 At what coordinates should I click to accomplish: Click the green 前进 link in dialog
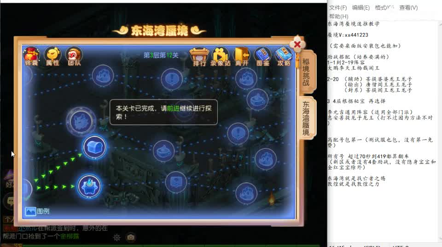[x=173, y=108]
